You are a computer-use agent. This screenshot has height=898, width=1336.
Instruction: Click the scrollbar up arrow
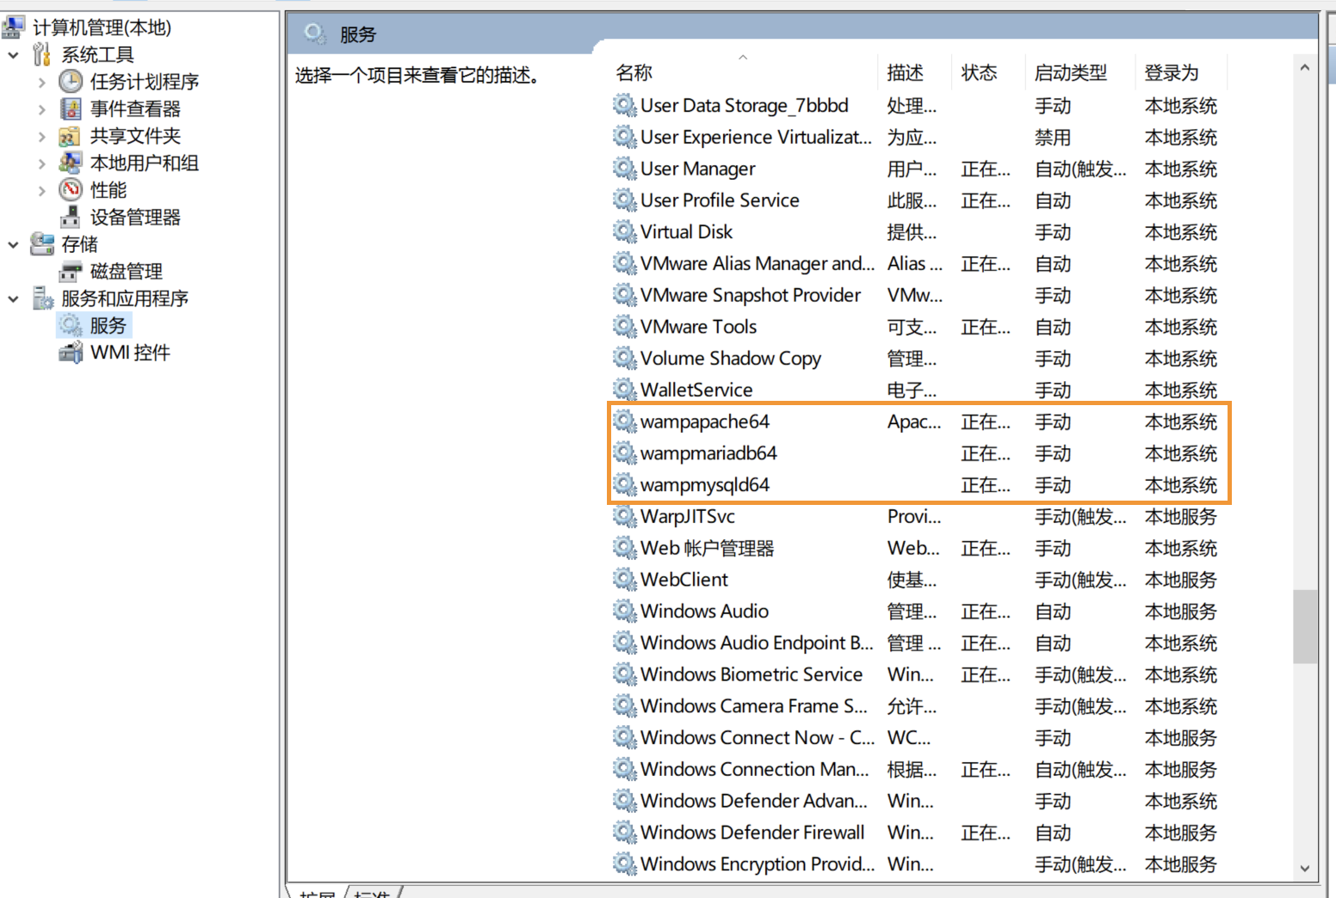(1305, 66)
